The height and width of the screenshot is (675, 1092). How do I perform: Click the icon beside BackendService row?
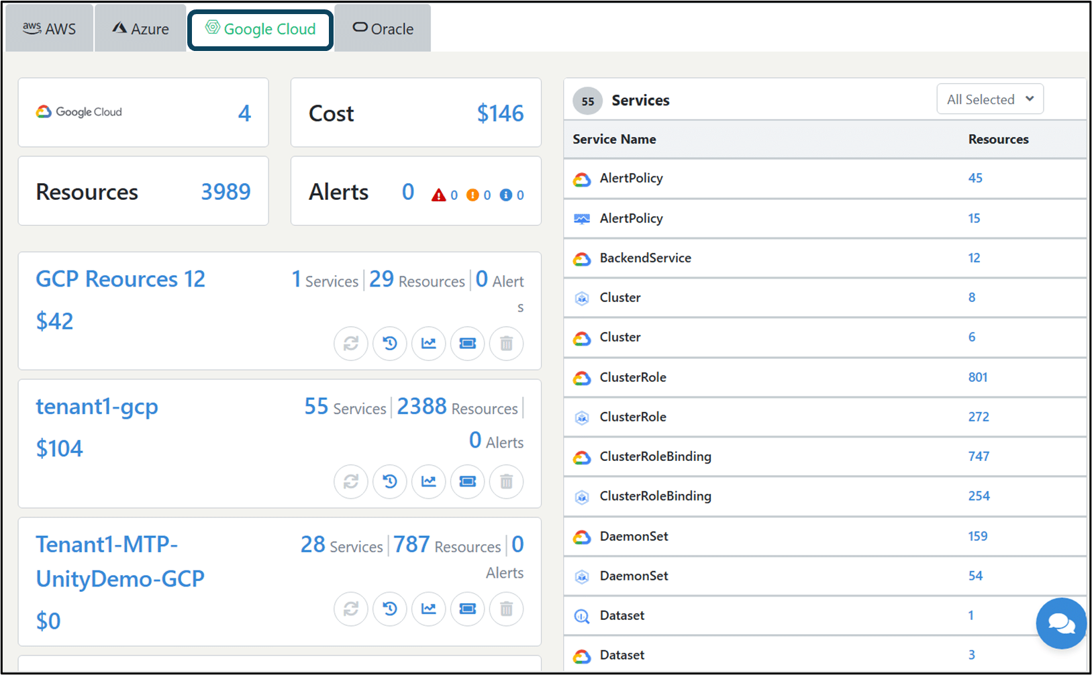[x=582, y=258]
